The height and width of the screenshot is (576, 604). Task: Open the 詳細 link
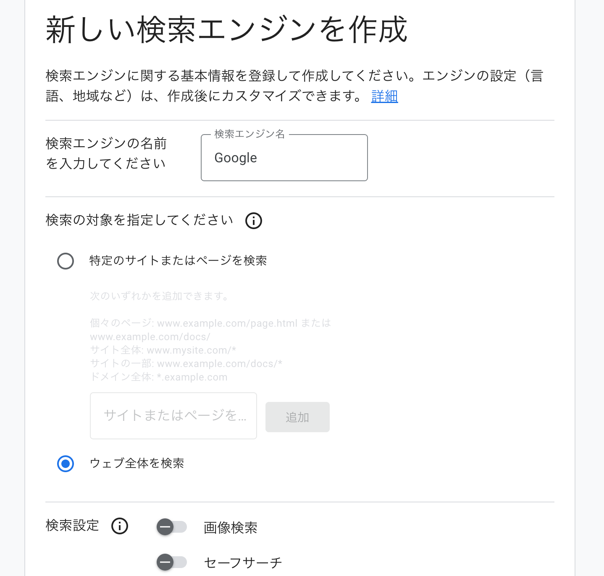coord(384,96)
